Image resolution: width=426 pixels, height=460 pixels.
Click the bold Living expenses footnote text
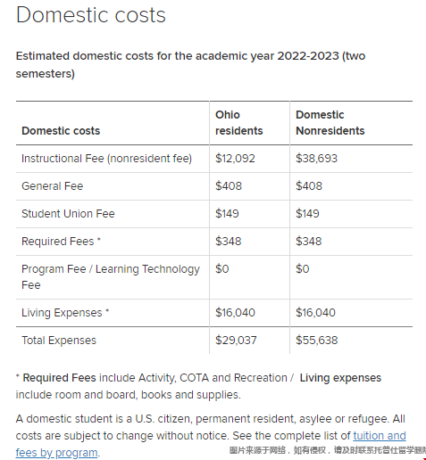[340, 378]
